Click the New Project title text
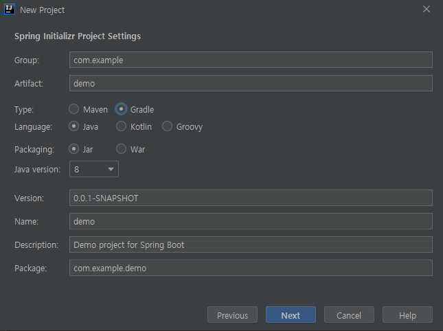Image resolution: width=443 pixels, height=331 pixels. 43,10
